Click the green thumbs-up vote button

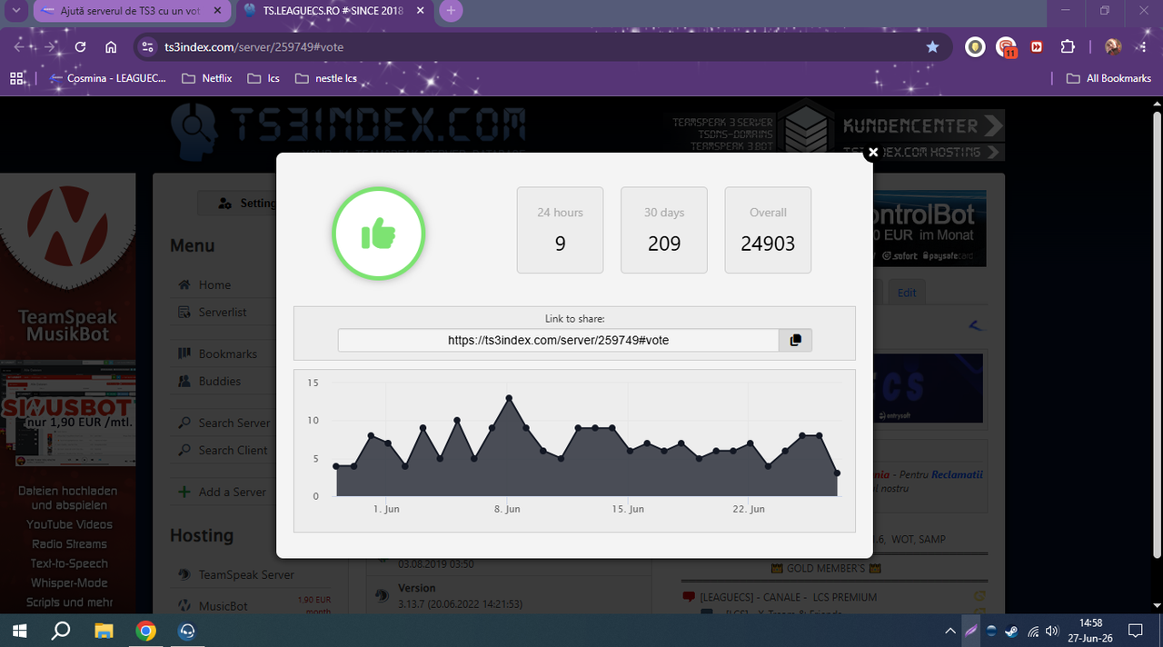pyautogui.click(x=379, y=234)
